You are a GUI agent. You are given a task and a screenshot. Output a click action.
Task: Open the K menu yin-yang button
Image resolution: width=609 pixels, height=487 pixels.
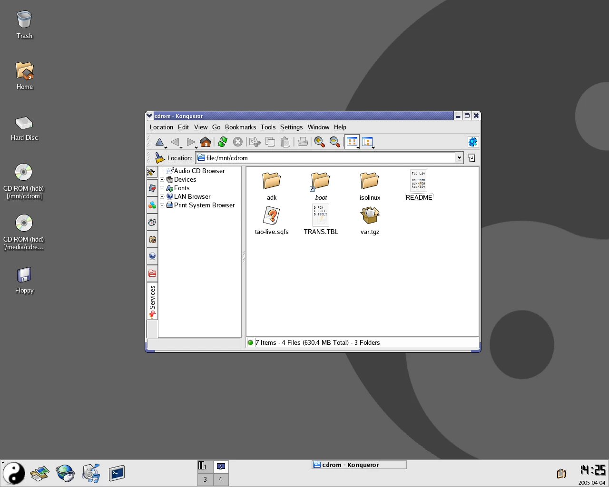click(14, 473)
